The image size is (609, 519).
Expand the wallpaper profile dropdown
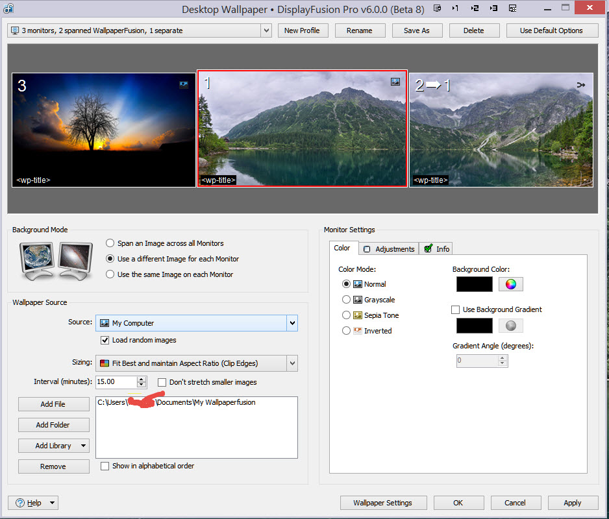[266, 30]
